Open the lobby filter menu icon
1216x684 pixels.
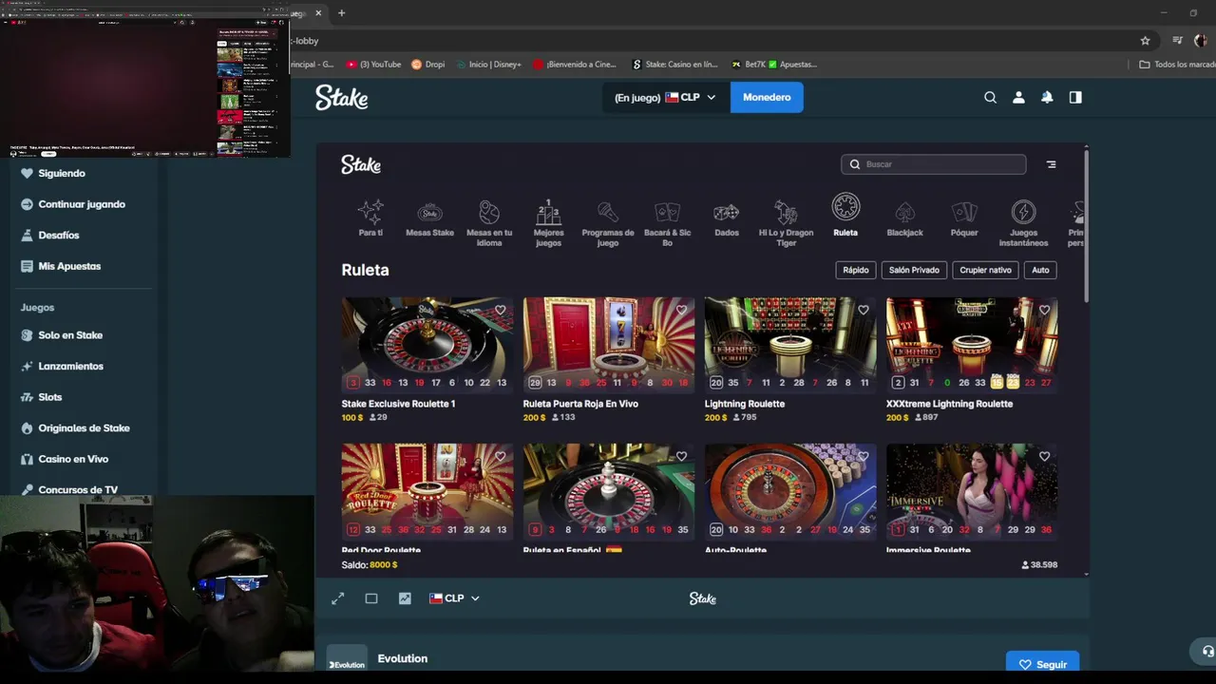(x=1051, y=164)
